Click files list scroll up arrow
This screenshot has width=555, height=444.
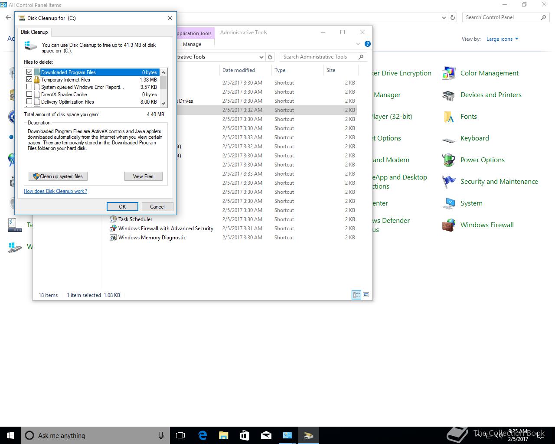(x=163, y=72)
